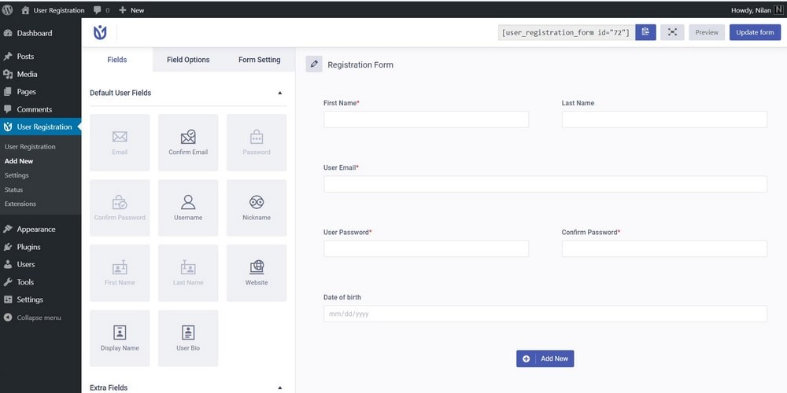Select the First Name field card
Screen dimensions: 787x393
pyautogui.click(x=120, y=273)
